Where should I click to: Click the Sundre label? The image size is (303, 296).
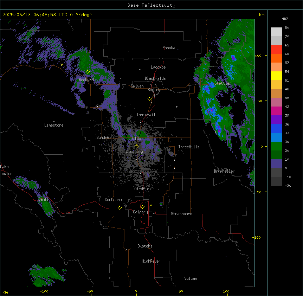[x=103, y=137]
